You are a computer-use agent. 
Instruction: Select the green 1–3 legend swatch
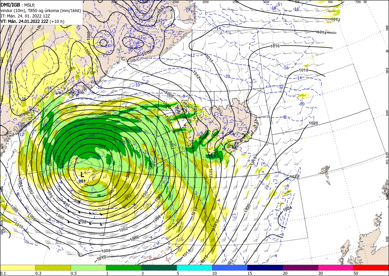click(x=124, y=267)
